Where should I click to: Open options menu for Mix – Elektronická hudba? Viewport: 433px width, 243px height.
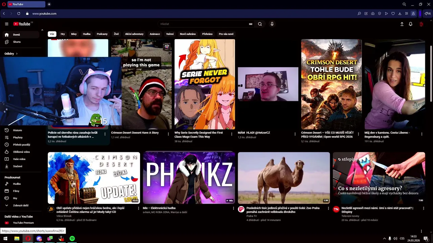(233, 208)
